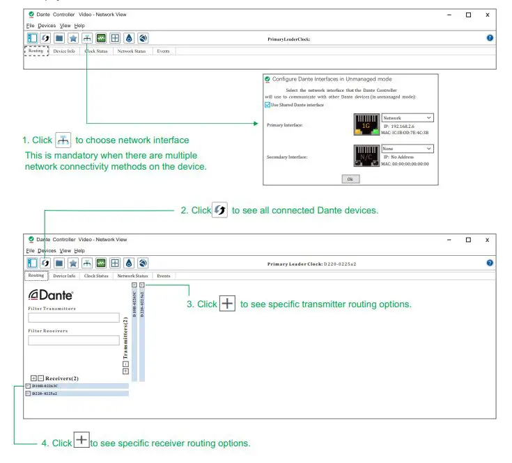Select the Routing tab in the lower window
Viewport: 512px width, 463px height.
coord(36,275)
